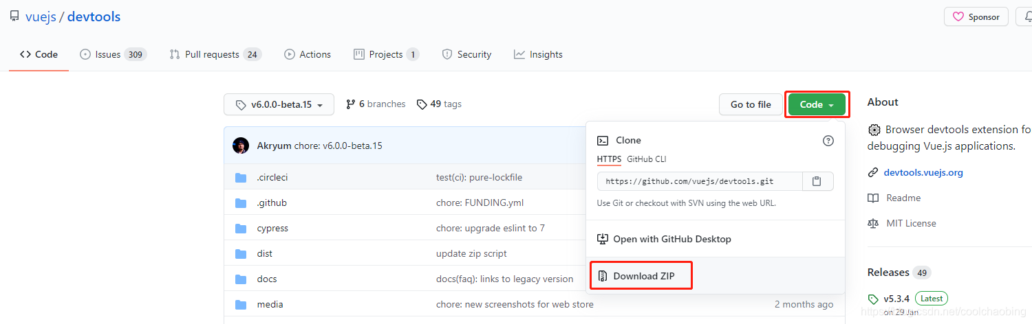
Task: Select the GitHub CLI clone tab
Action: coord(647,159)
